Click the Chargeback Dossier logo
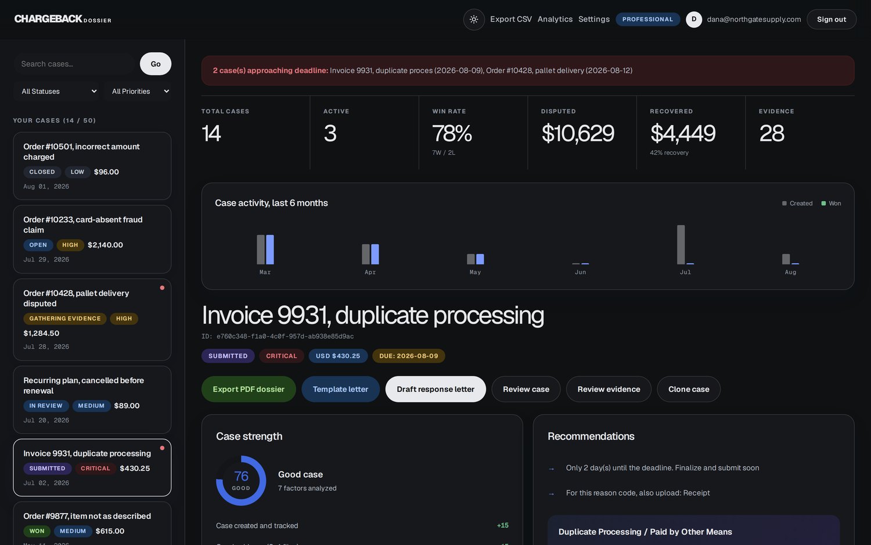This screenshot has width=871, height=545. (63, 19)
